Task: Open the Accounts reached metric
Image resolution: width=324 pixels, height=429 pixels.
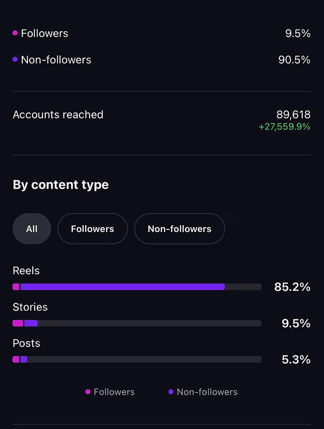Action: coord(58,115)
